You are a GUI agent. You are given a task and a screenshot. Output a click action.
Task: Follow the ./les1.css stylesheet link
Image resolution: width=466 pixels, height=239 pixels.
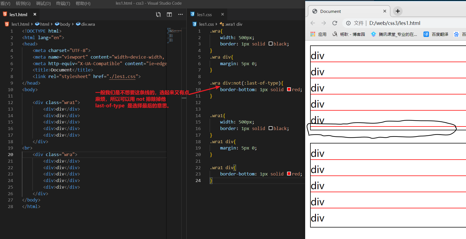pyautogui.click(x=122, y=77)
